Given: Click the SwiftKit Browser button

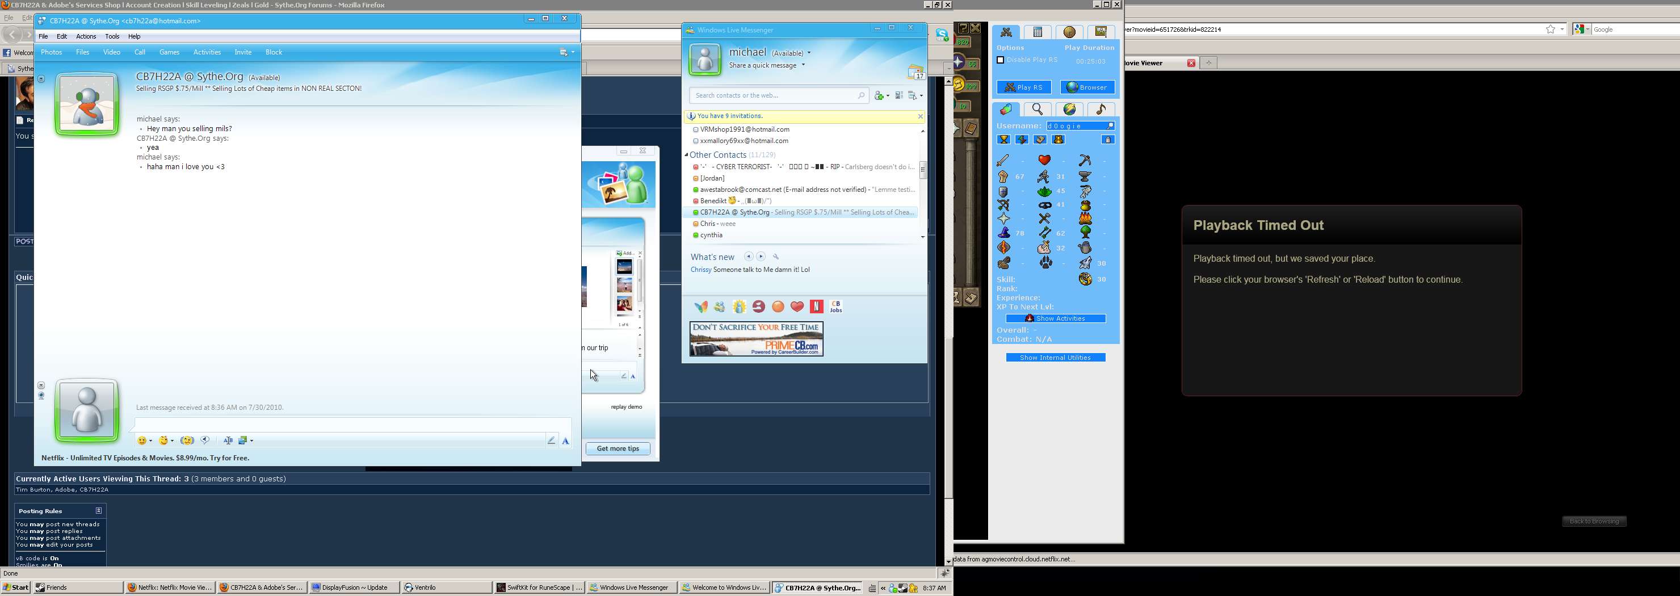Looking at the screenshot, I should point(1087,87).
